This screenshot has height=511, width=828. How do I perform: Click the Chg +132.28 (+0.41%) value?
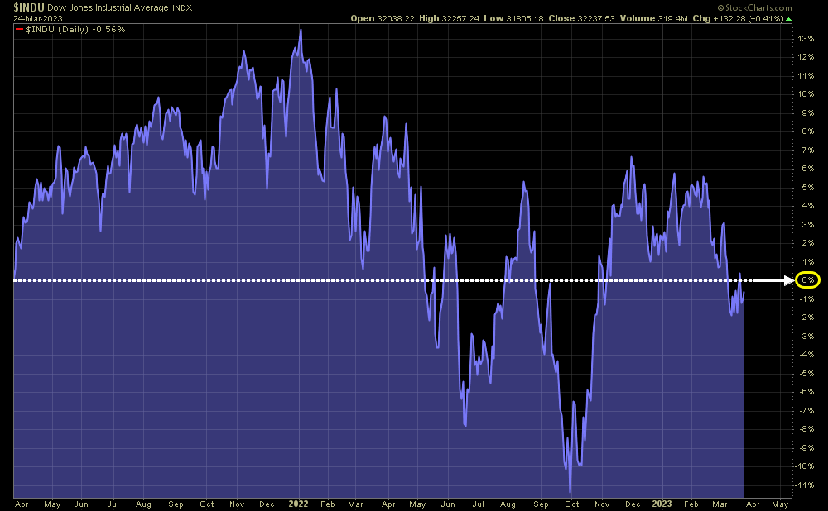coord(739,18)
